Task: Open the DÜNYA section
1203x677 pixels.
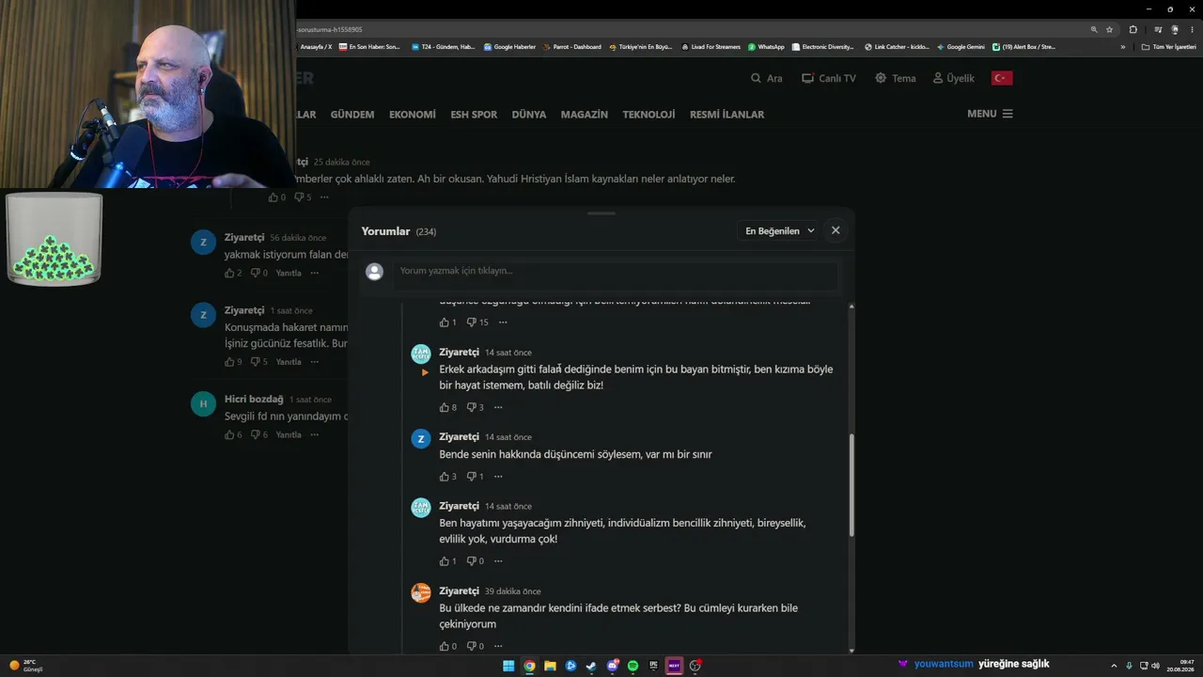Action: click(529, 114)
